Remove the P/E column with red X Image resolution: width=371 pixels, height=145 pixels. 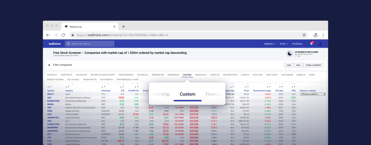[x=123, y=84]
